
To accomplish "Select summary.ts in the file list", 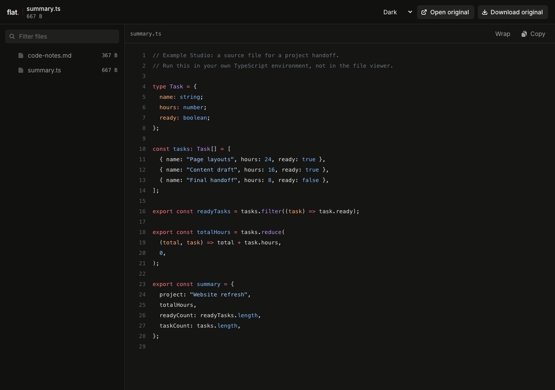I will point(62,70).
